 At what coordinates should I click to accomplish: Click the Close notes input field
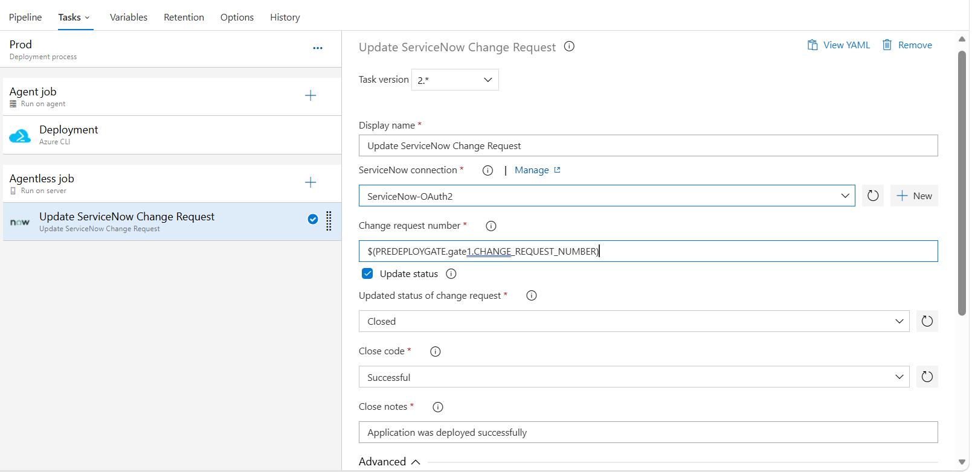click(x=648, y=432)
